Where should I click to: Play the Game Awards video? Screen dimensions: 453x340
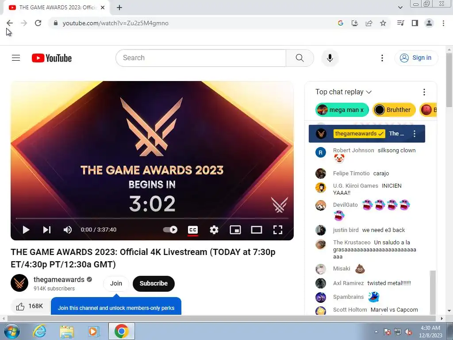(x=26, y=230)
